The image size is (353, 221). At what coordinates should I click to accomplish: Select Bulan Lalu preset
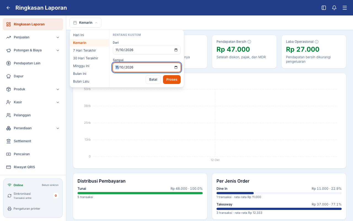(90, 81)
